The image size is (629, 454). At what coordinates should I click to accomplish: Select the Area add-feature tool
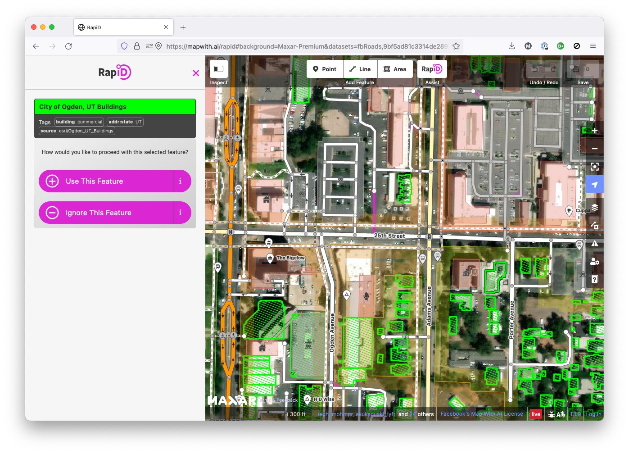(395, 69)
